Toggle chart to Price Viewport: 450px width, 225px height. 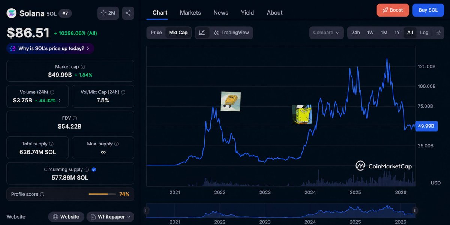pyautogui.click(x=156, y=33)
